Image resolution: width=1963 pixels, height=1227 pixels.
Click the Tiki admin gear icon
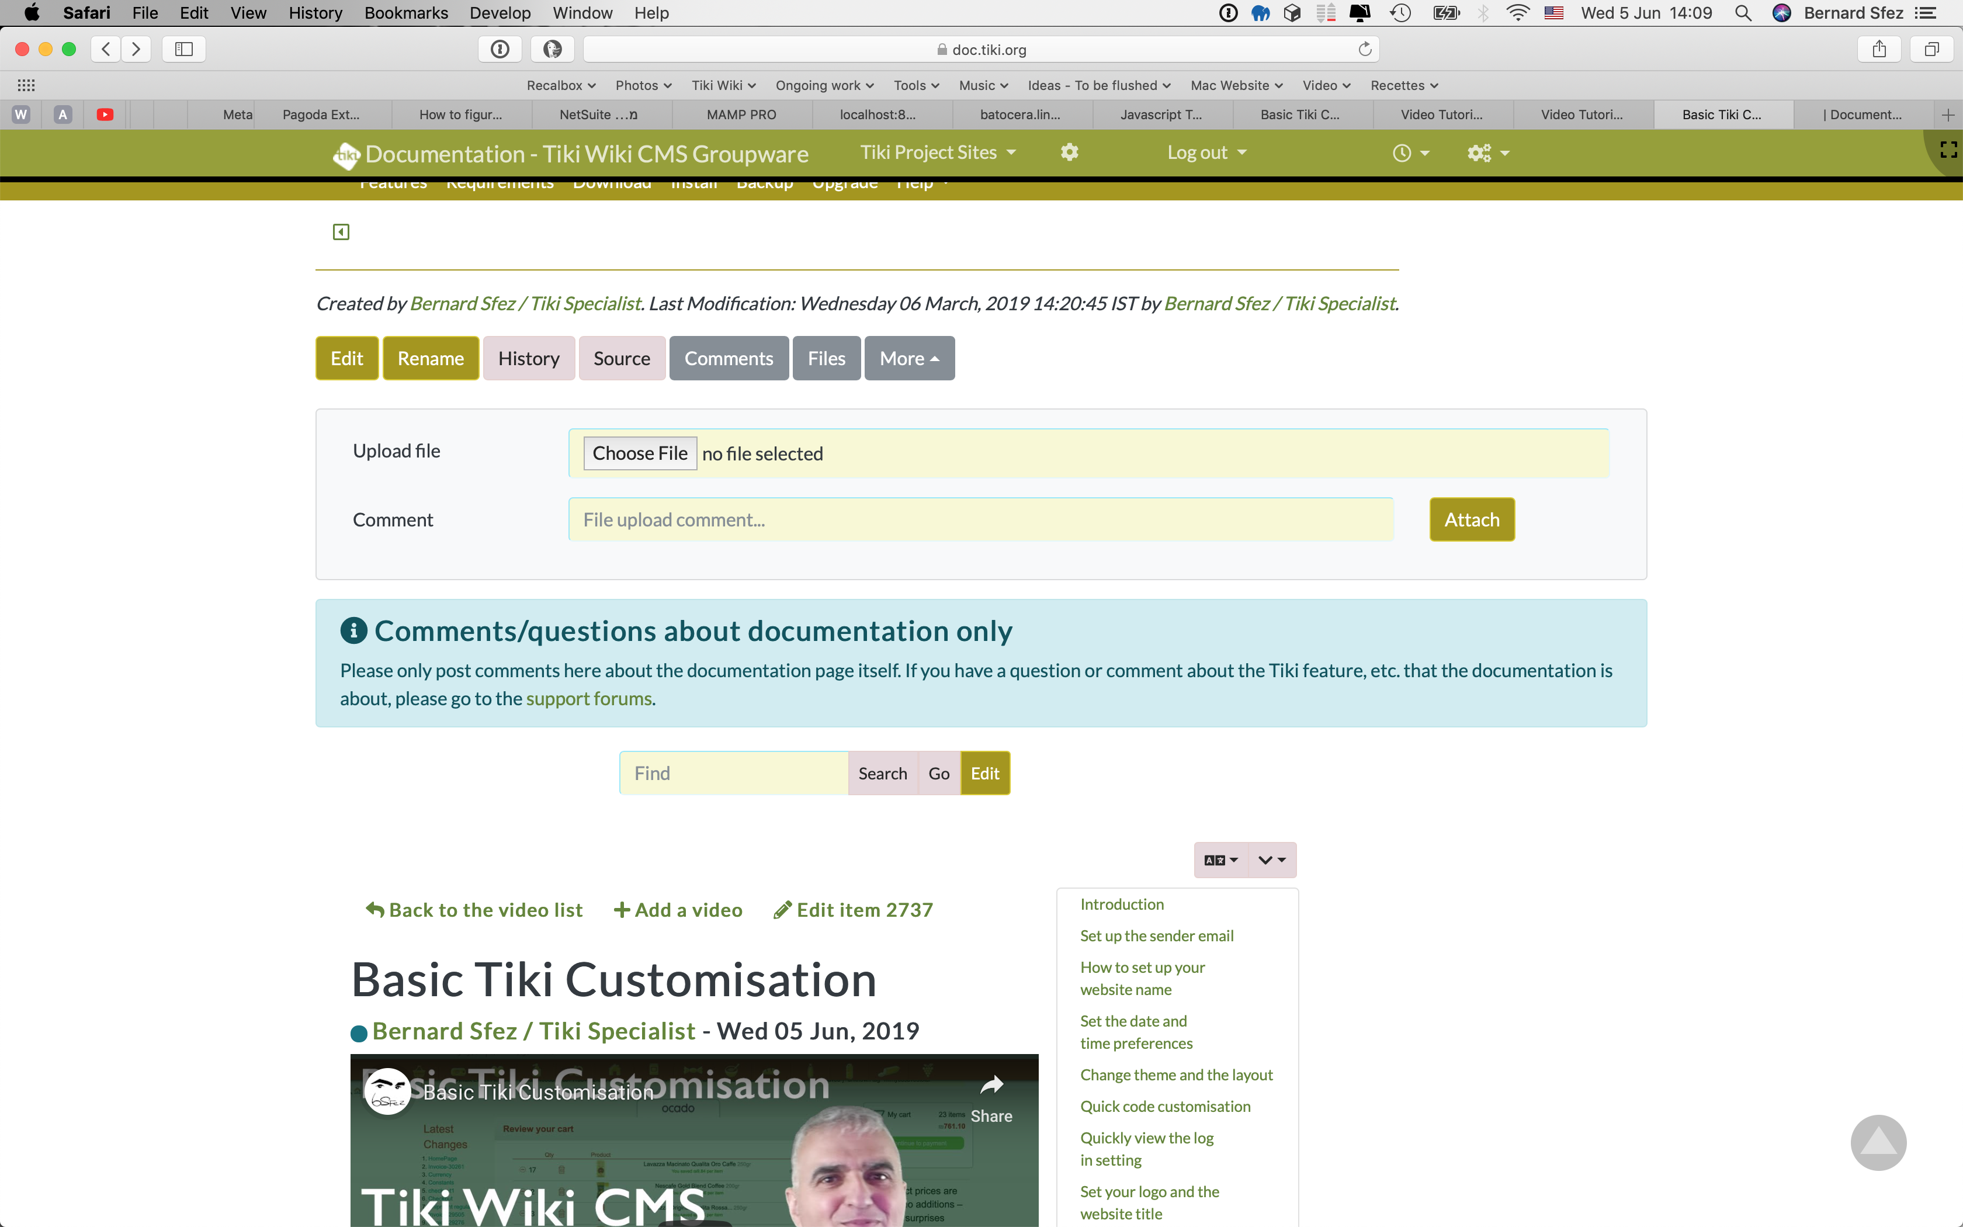click(x=1070, y=152)
